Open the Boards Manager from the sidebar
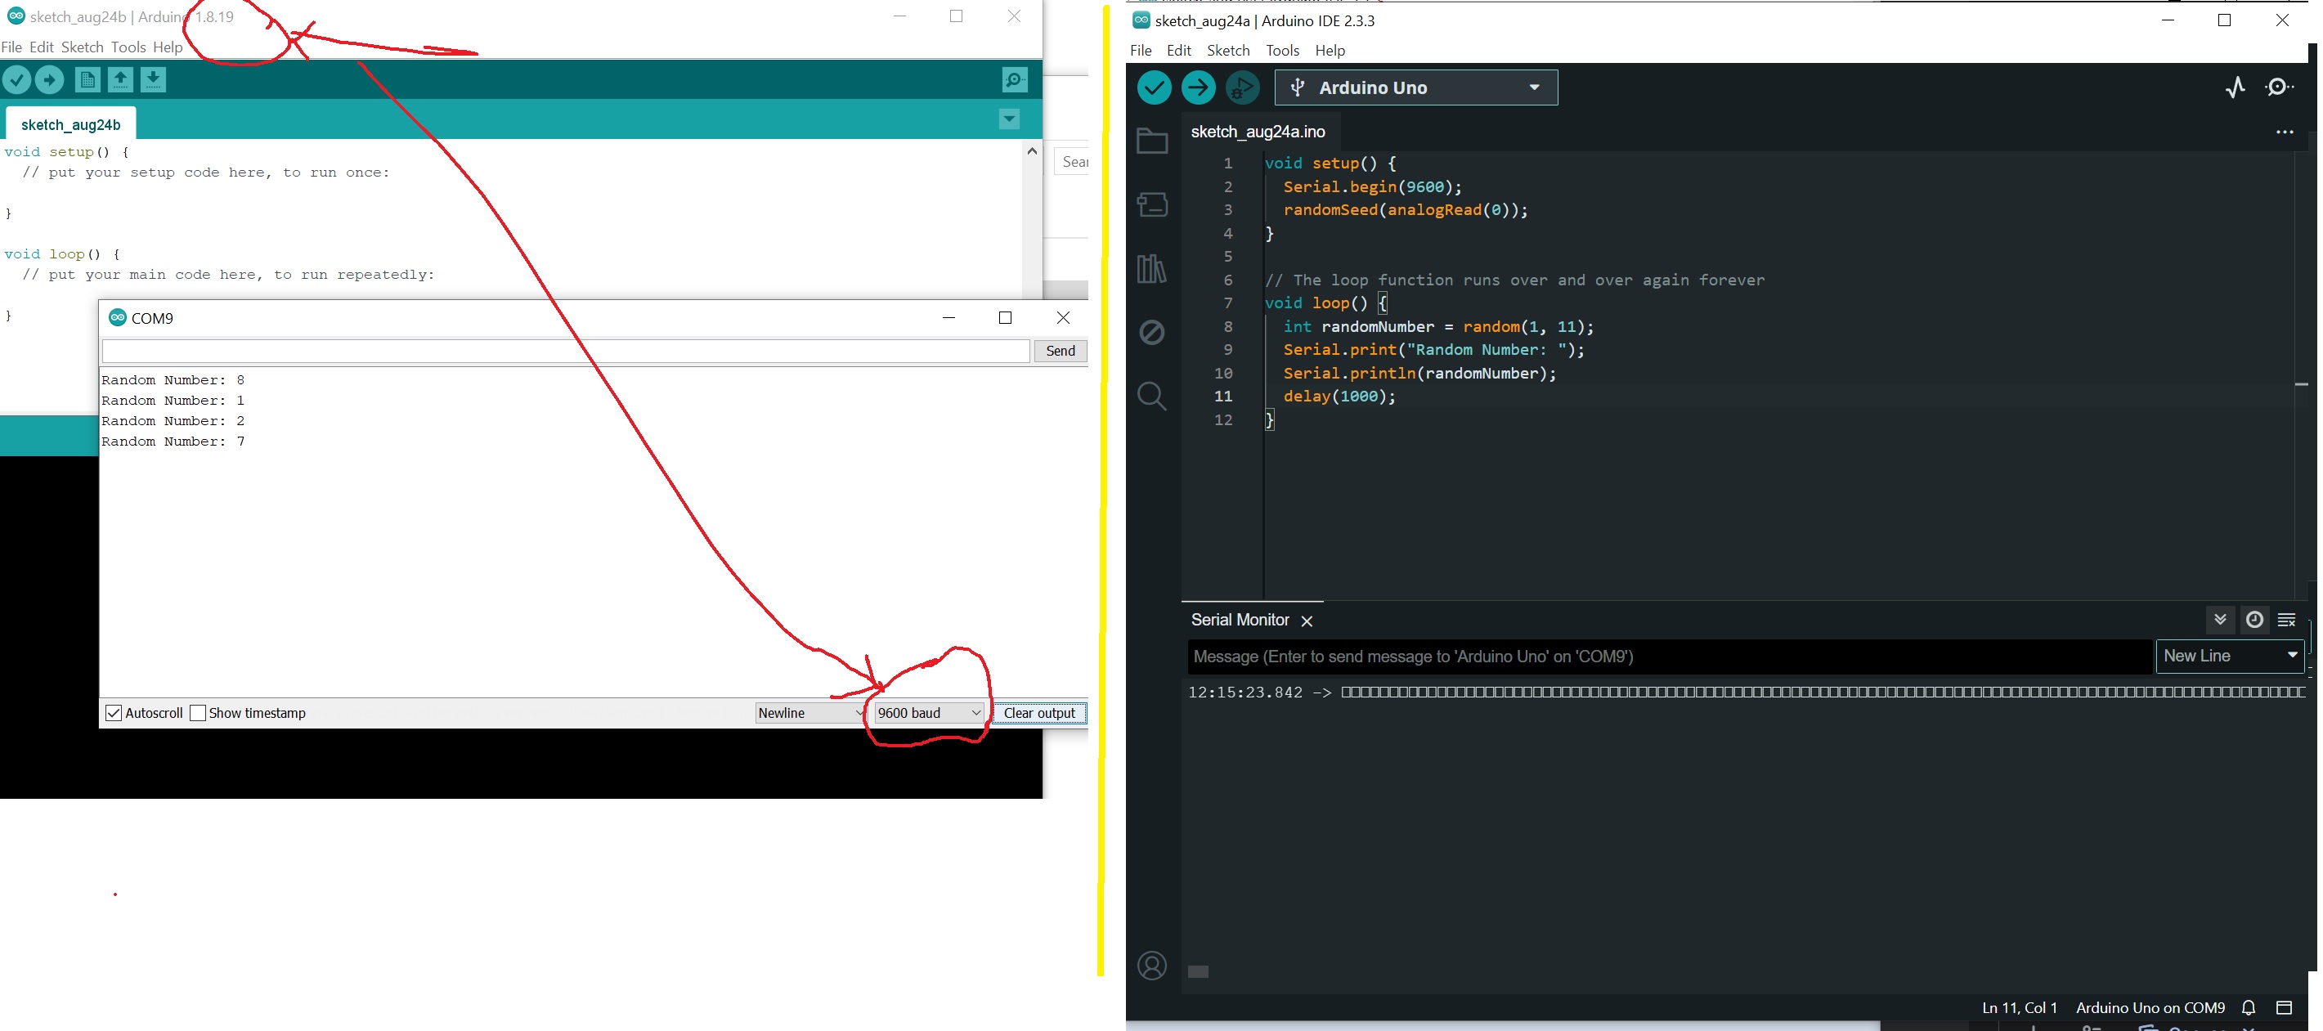The image size is (2323, 1031). pyautogui.click(x=1151, y=204)
